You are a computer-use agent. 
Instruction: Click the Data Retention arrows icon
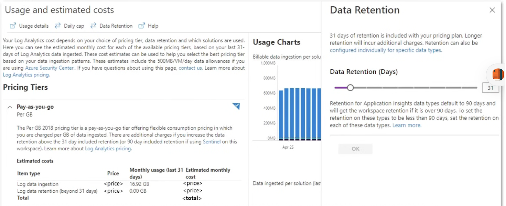tap(93, 26)
